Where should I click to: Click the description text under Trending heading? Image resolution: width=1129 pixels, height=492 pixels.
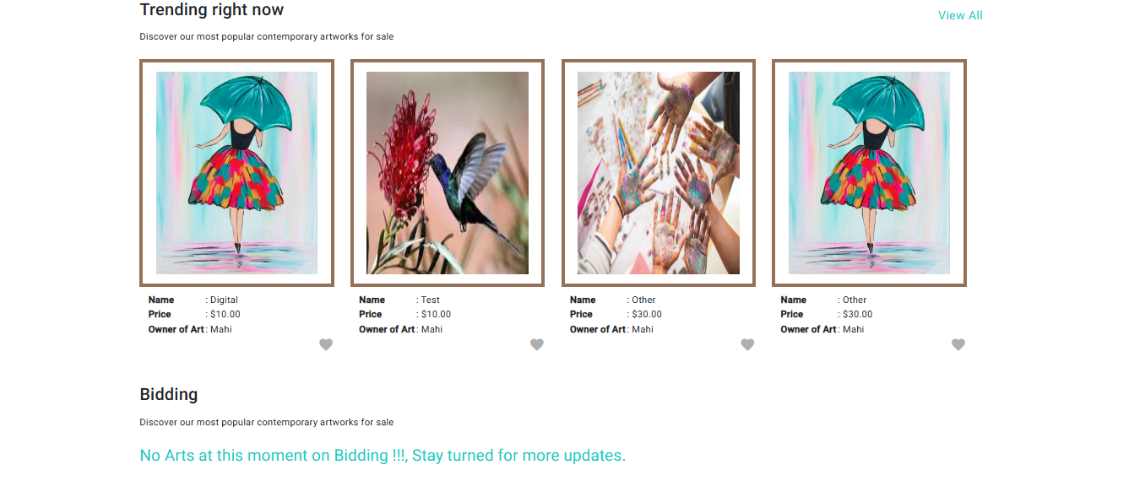[x=267, y=36]
